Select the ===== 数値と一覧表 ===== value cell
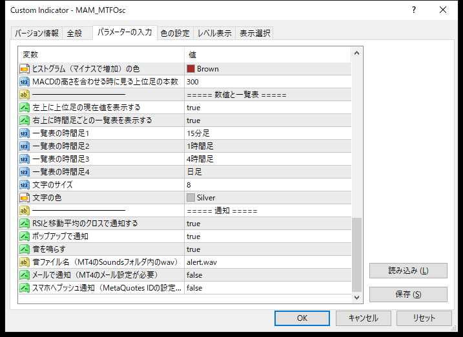 pos(268,95)
